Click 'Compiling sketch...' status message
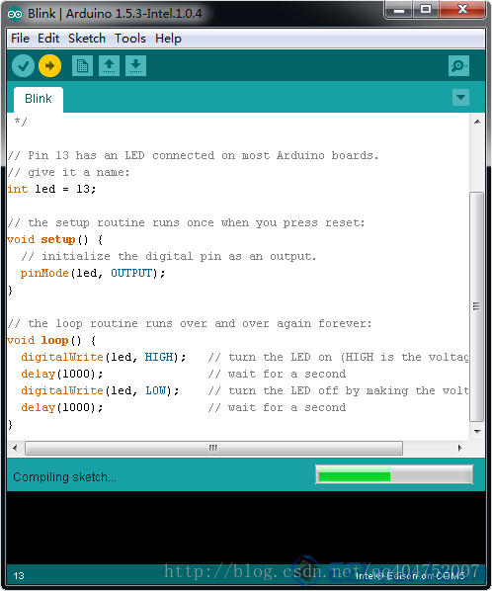The width and height of the screenshot is (492, 591). (x=64, y=477)
